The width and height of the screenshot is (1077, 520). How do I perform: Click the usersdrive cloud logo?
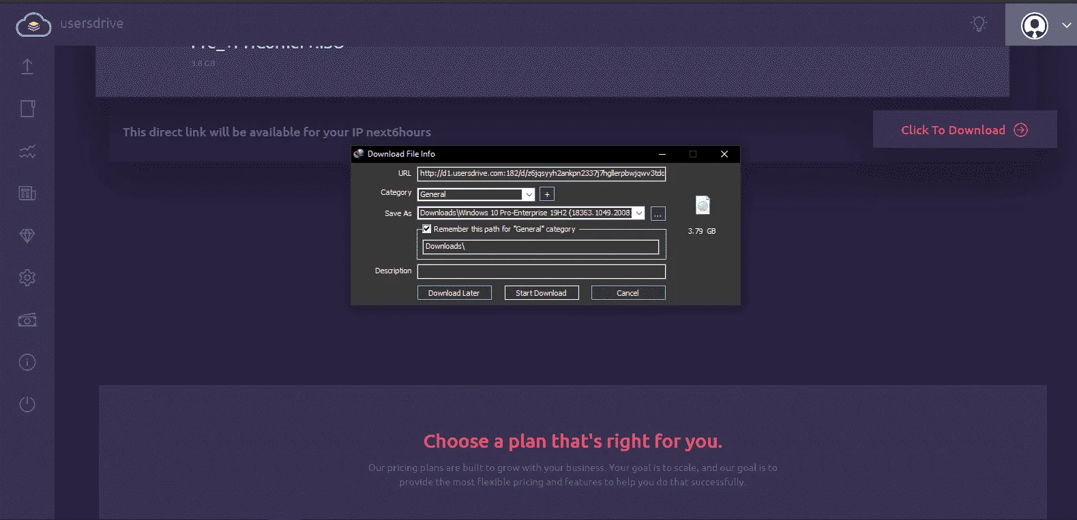coord(33,25)
